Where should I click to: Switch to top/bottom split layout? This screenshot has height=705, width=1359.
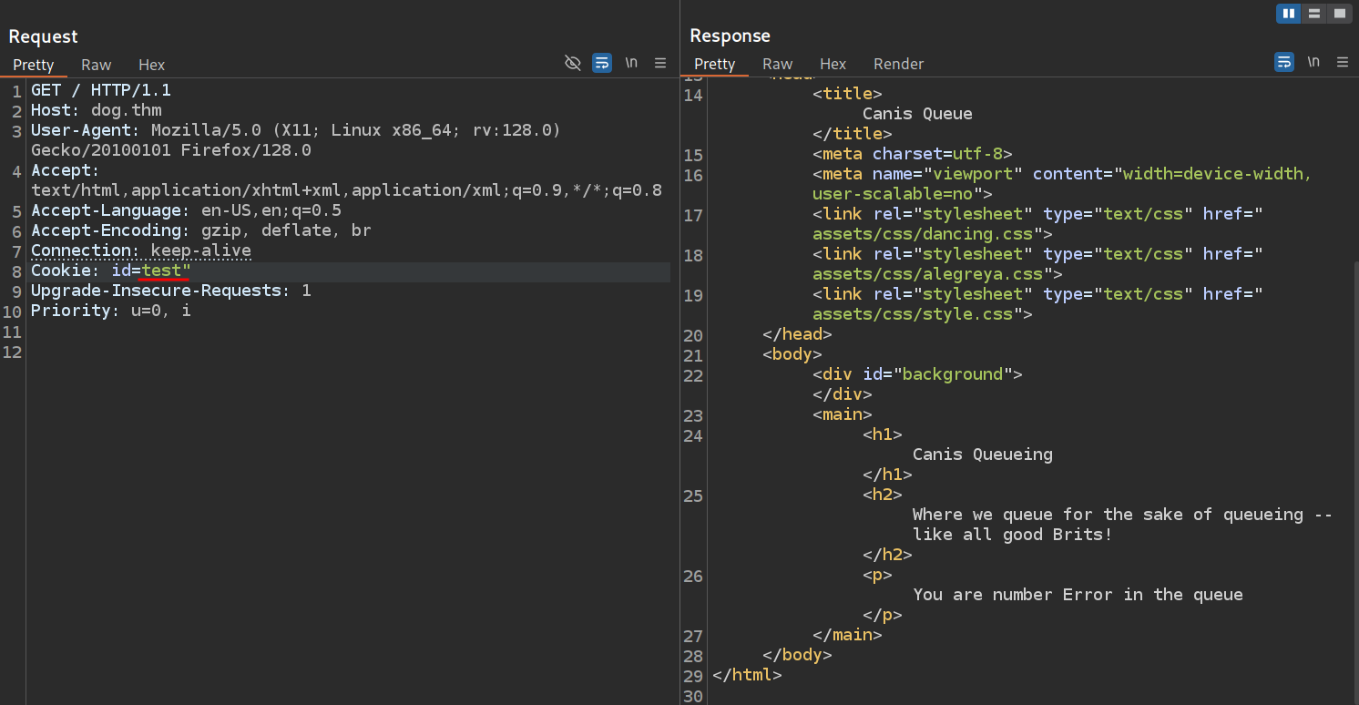click(x=1313, y=14)
